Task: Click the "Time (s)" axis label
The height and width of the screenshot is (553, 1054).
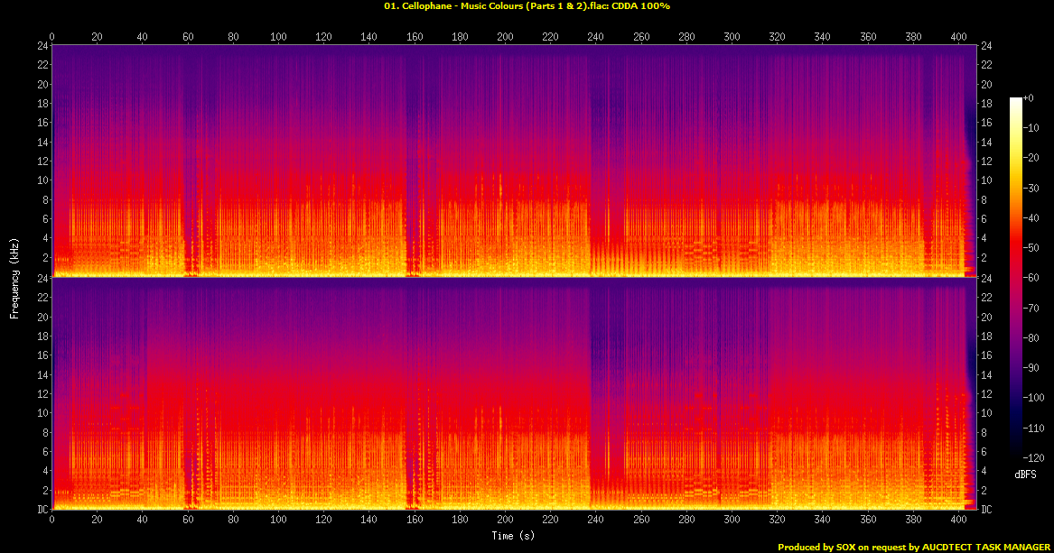Action: [x=513, y=536]
